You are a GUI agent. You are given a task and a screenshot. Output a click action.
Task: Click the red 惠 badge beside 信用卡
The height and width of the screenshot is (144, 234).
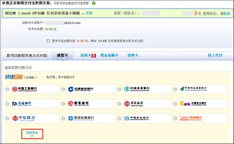(94, 56)
